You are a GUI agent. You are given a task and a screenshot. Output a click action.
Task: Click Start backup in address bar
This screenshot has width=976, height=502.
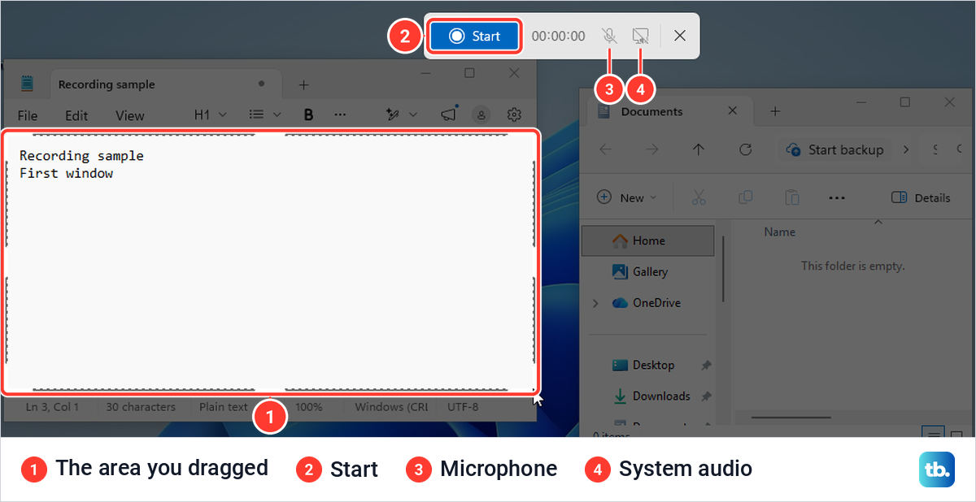pyautogui.click(x=835, y=149)
